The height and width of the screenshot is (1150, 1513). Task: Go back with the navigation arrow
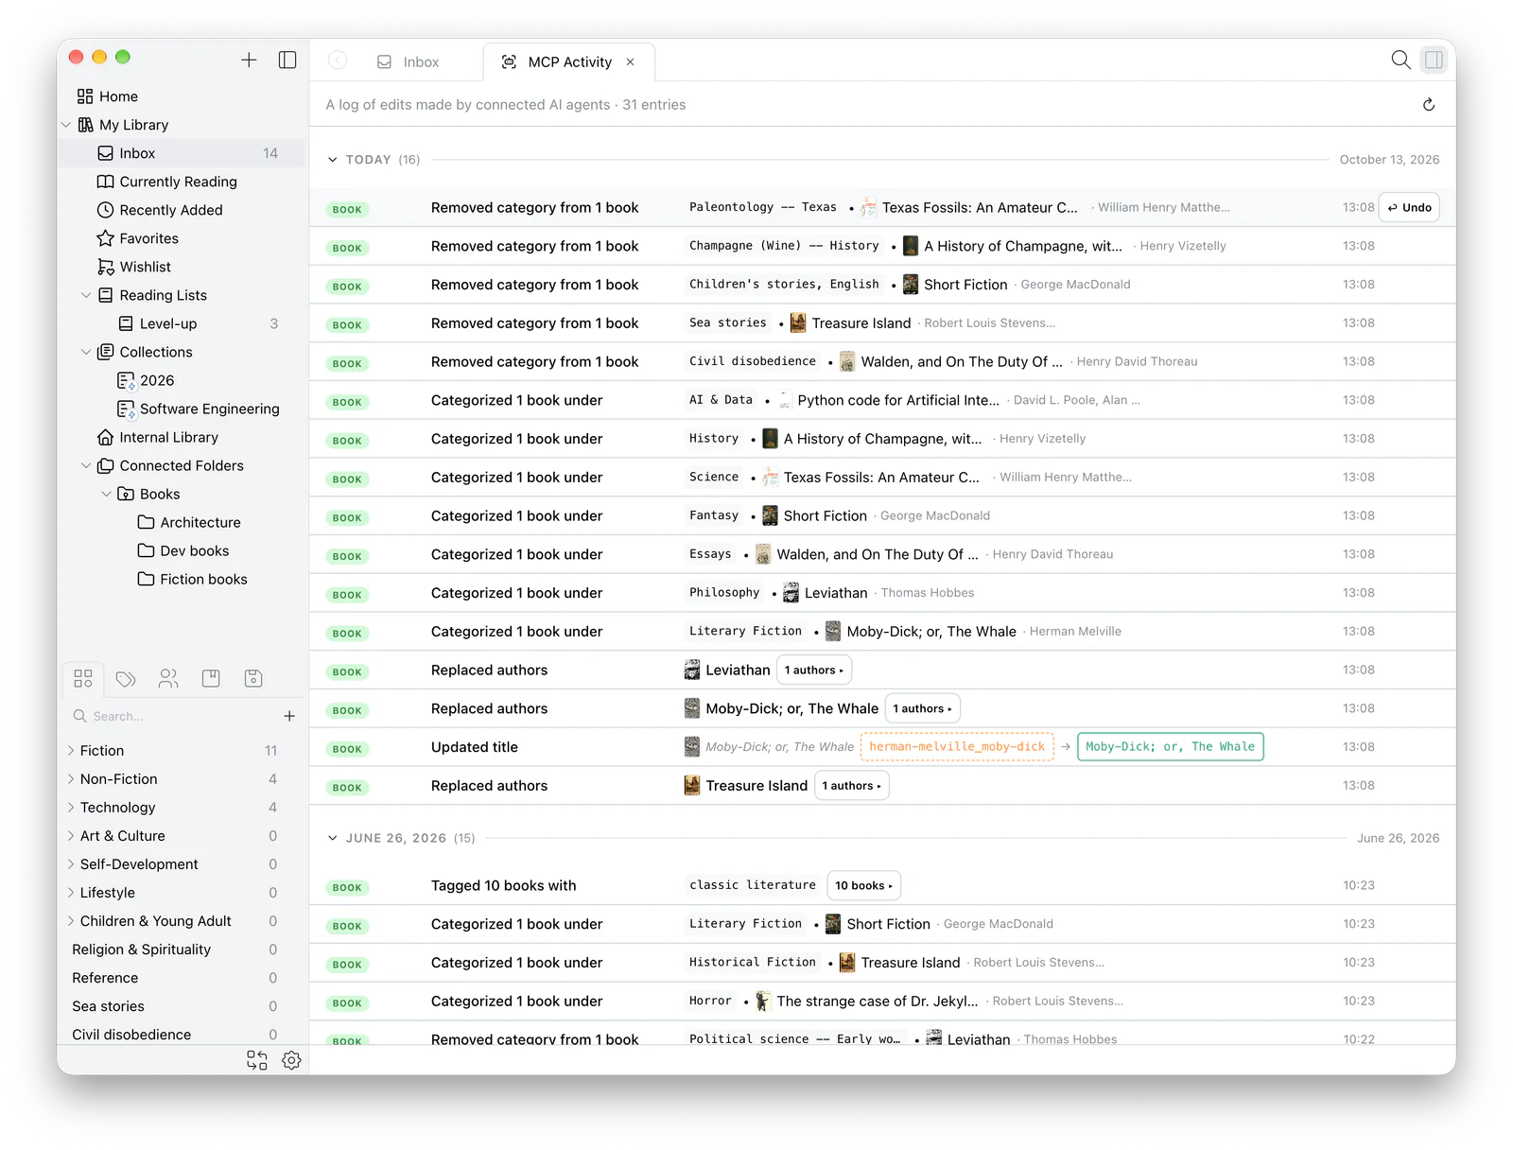pyautogui.click(x=338, y=61)
